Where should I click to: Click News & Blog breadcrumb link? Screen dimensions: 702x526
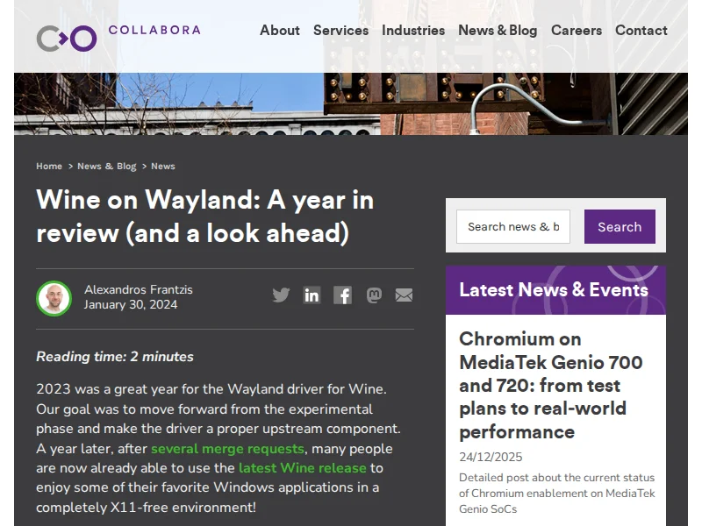coord(106,166)
